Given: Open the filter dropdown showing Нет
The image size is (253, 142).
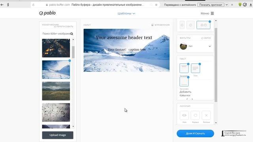Looking at the screenshot, I should [x=195, y=46].
